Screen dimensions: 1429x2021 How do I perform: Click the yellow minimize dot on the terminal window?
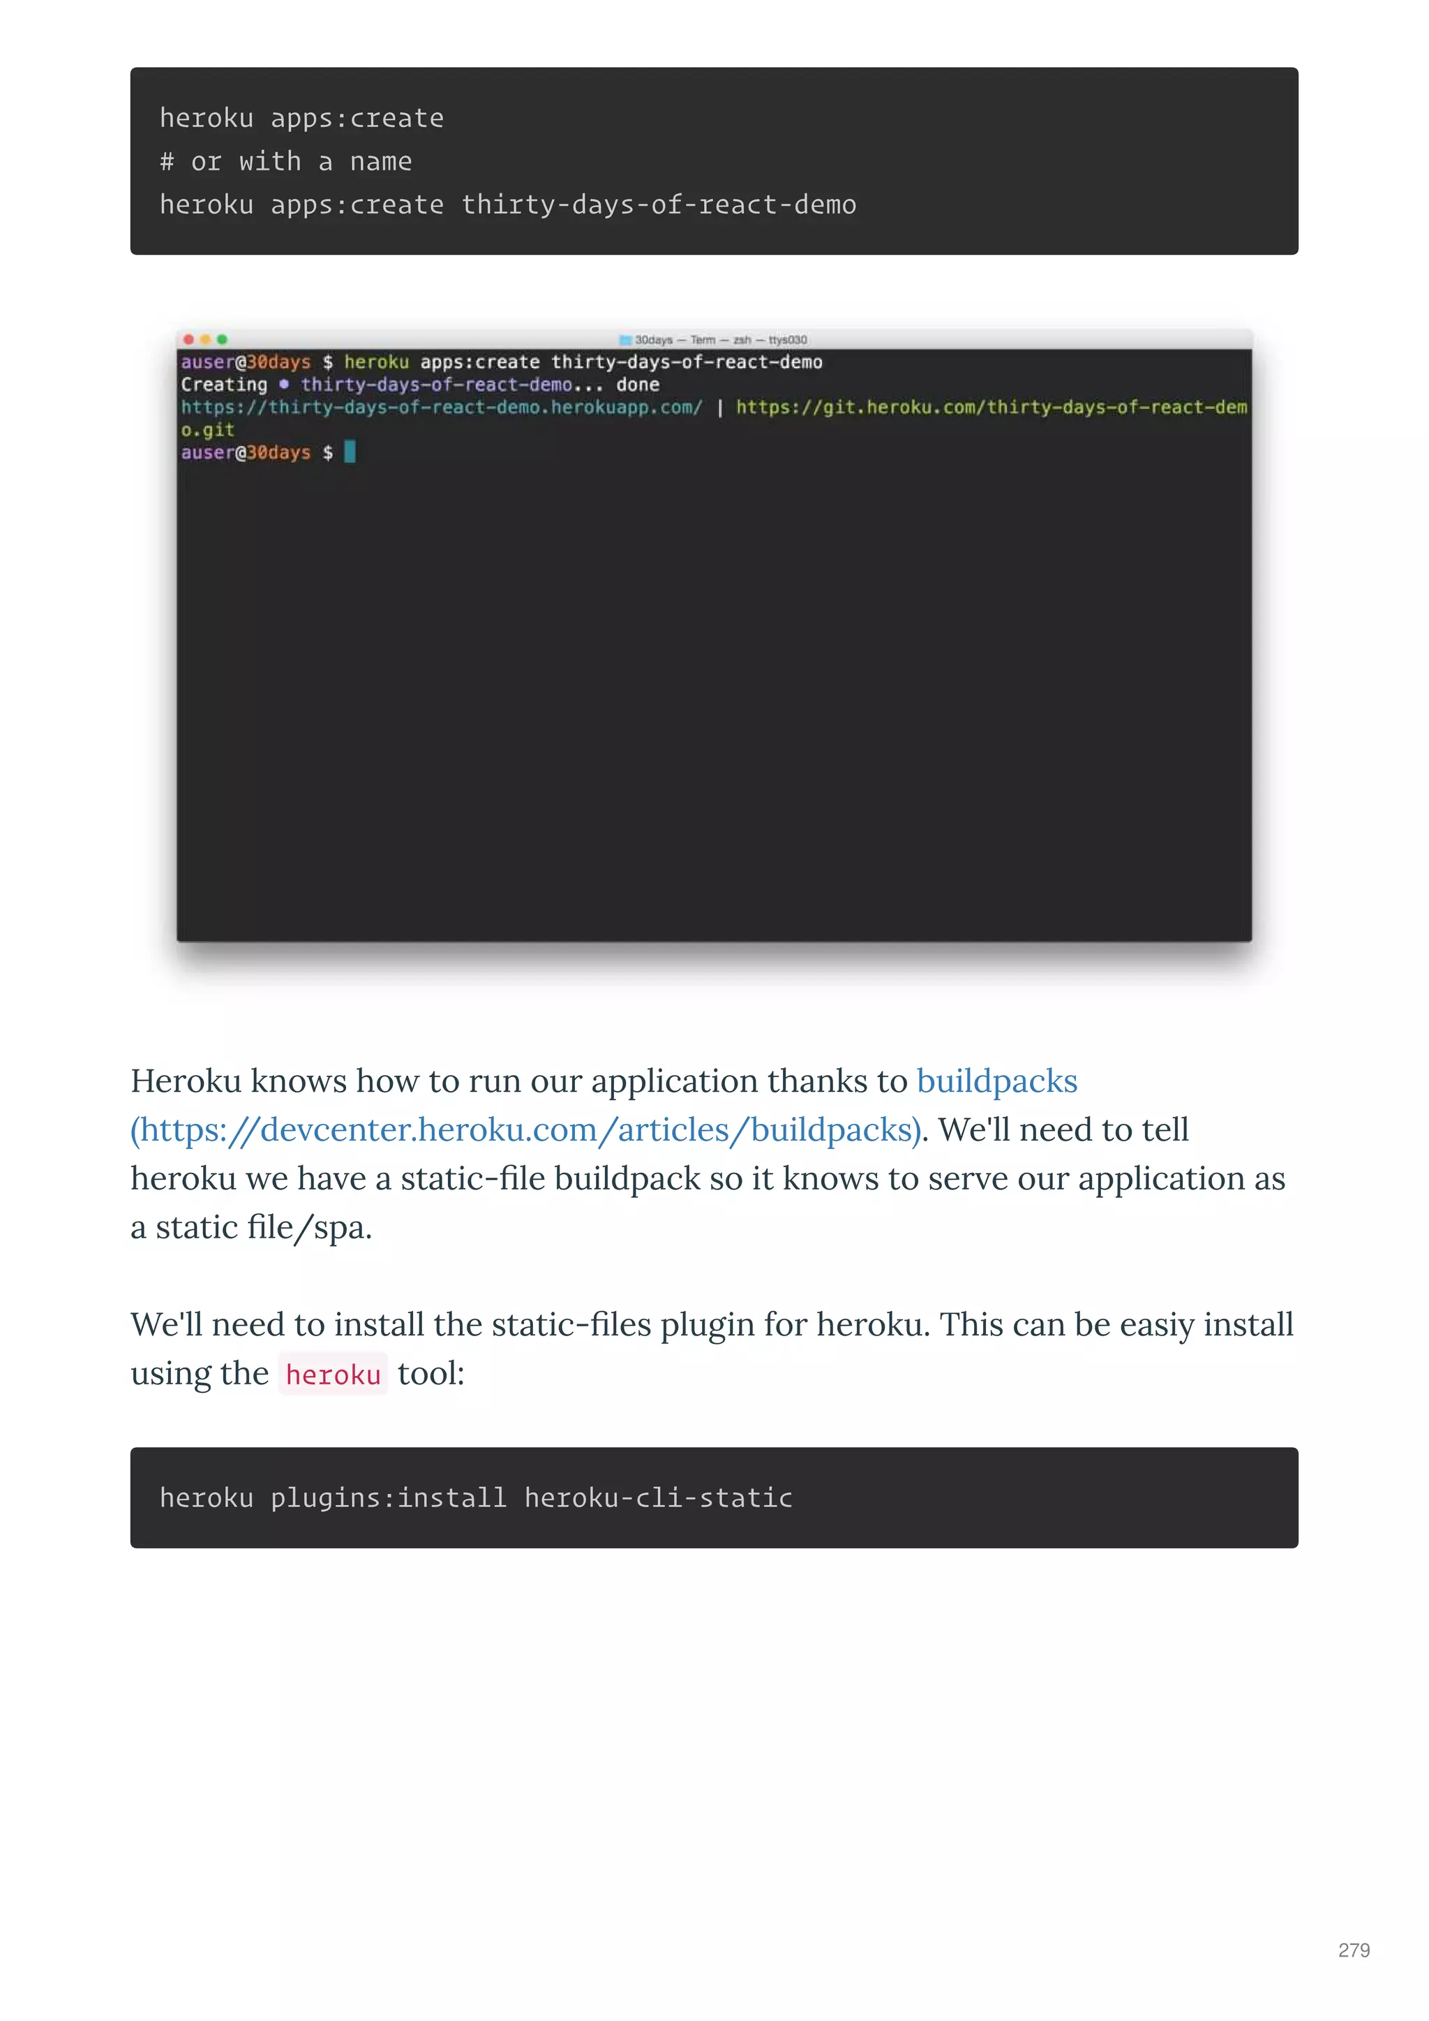coord(205,339)
